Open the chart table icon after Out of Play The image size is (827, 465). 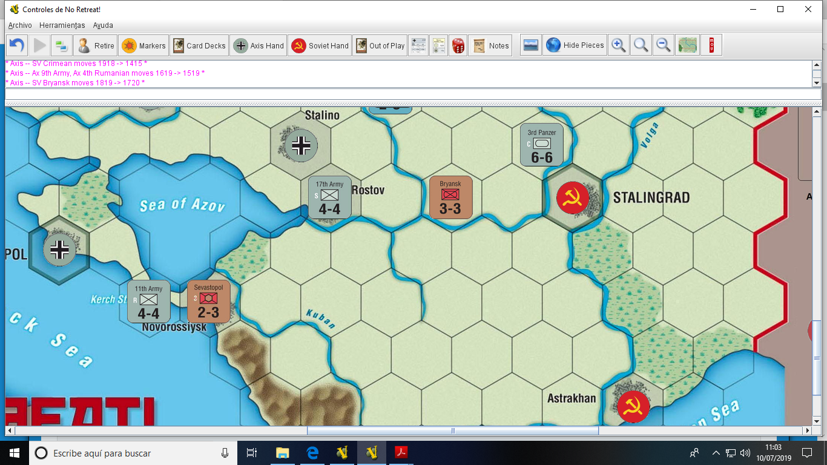pos(418,45)
